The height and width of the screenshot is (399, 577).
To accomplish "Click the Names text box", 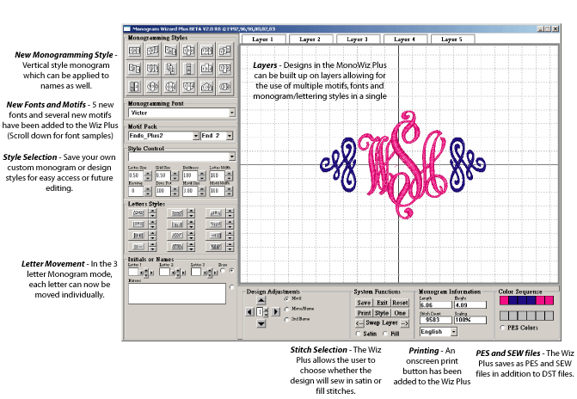I will click(177, 293).
